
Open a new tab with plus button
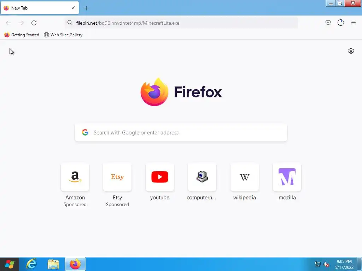click(86, 8)
